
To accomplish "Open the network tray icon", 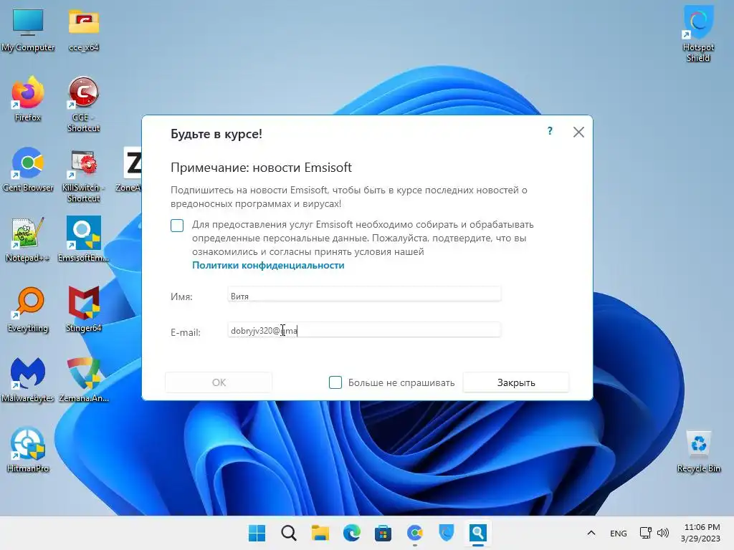I will [646, 533].
